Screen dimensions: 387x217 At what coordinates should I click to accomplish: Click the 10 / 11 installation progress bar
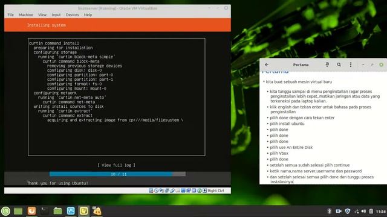click(117, 174)
